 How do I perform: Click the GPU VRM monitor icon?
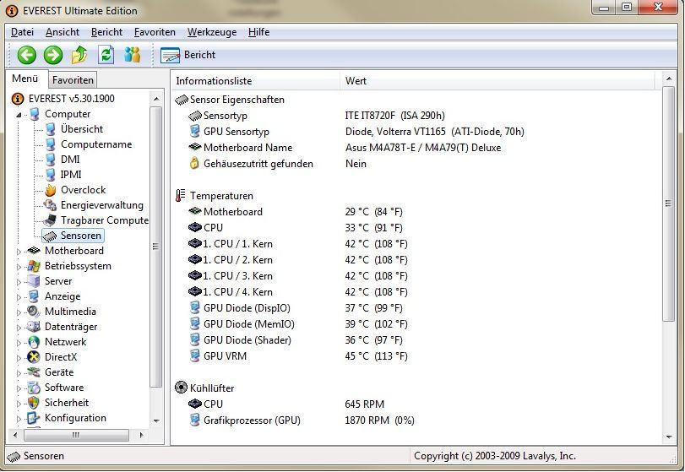(x=195, y=355)
